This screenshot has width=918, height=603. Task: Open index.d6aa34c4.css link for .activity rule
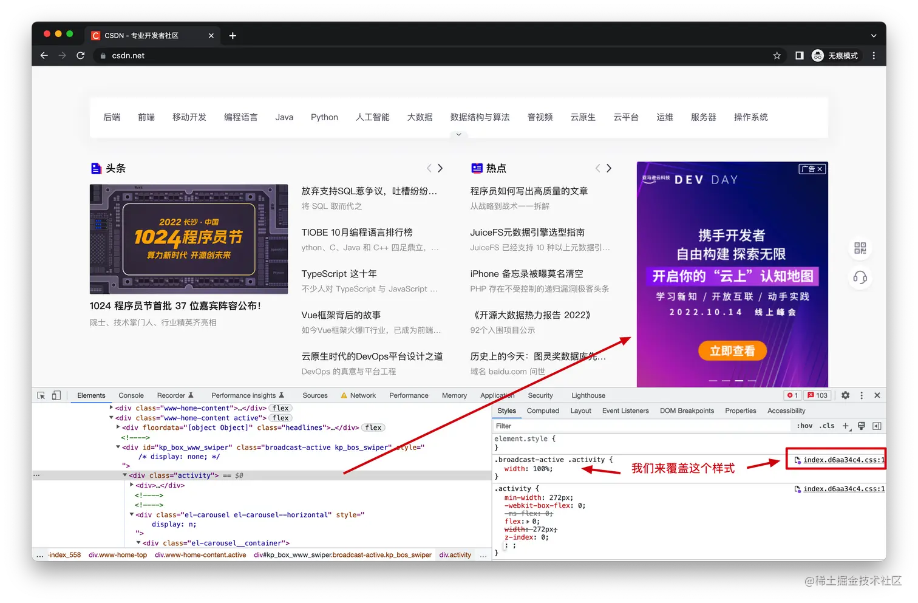coord(844,489)
